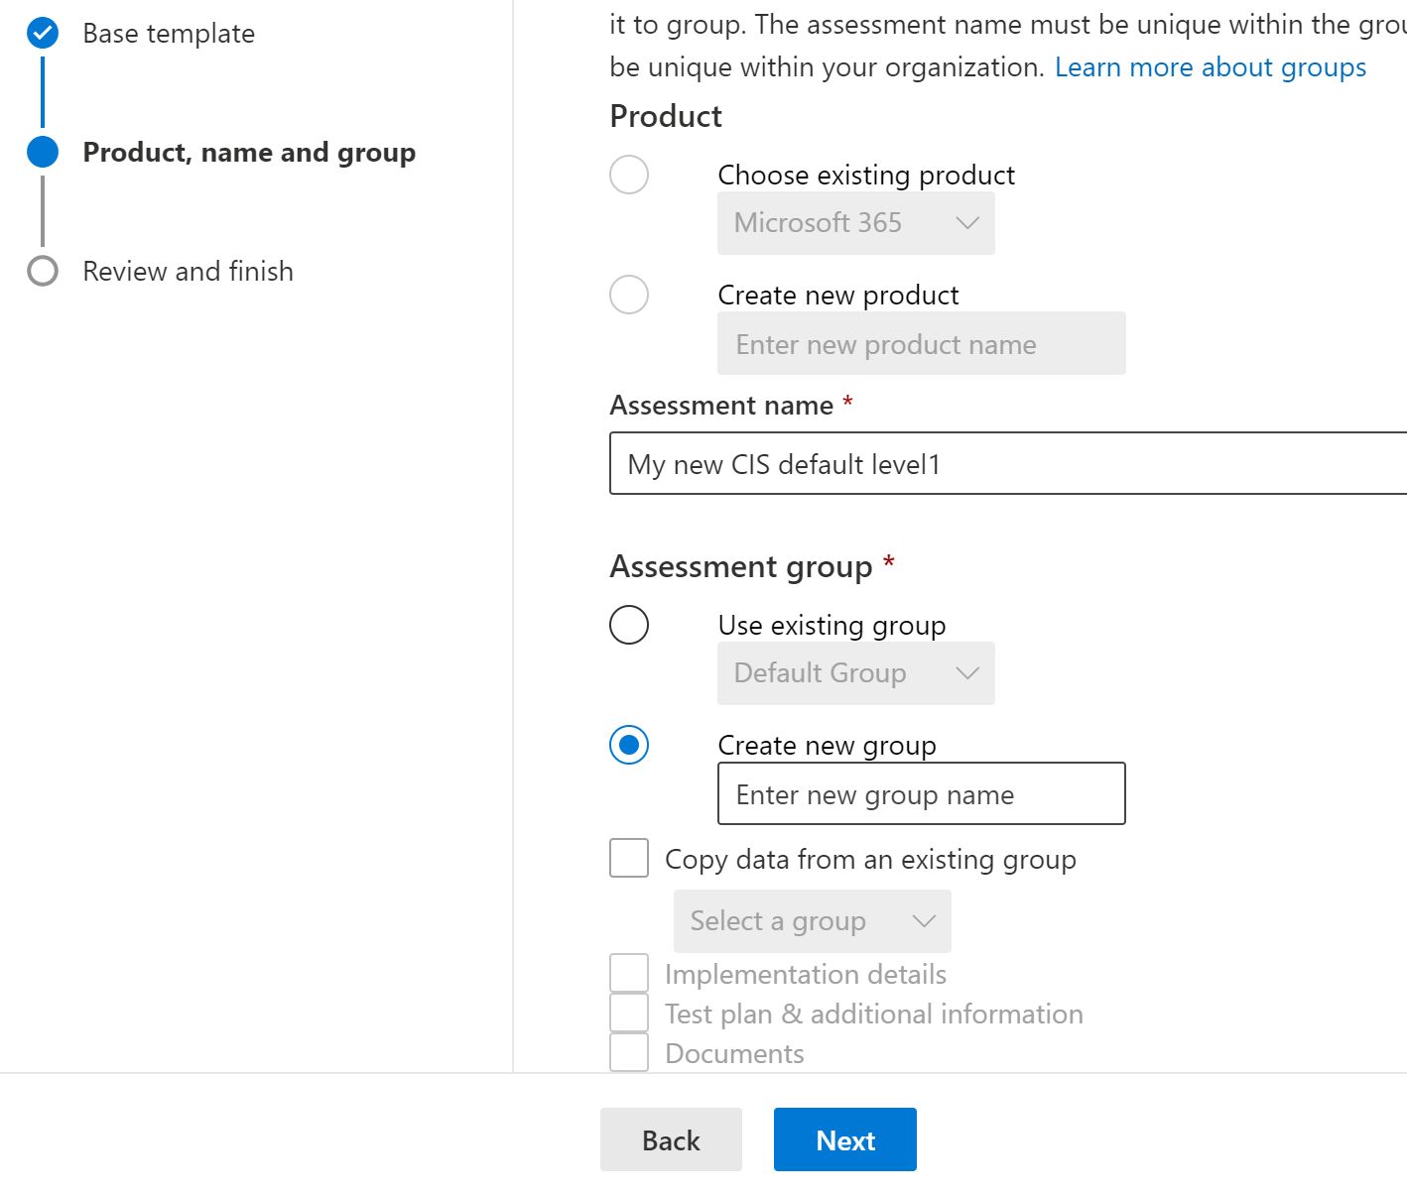Check the Test plan & additional information box
The image size is (1407, 1195).
coord(629,1014)
